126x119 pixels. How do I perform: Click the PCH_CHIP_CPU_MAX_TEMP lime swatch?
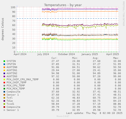(4, 80)
